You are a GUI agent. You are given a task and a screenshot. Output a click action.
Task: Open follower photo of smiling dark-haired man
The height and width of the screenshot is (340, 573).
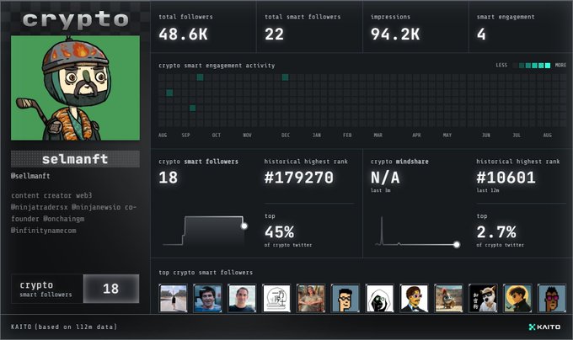pyautogui.click(x=207, y=299)
